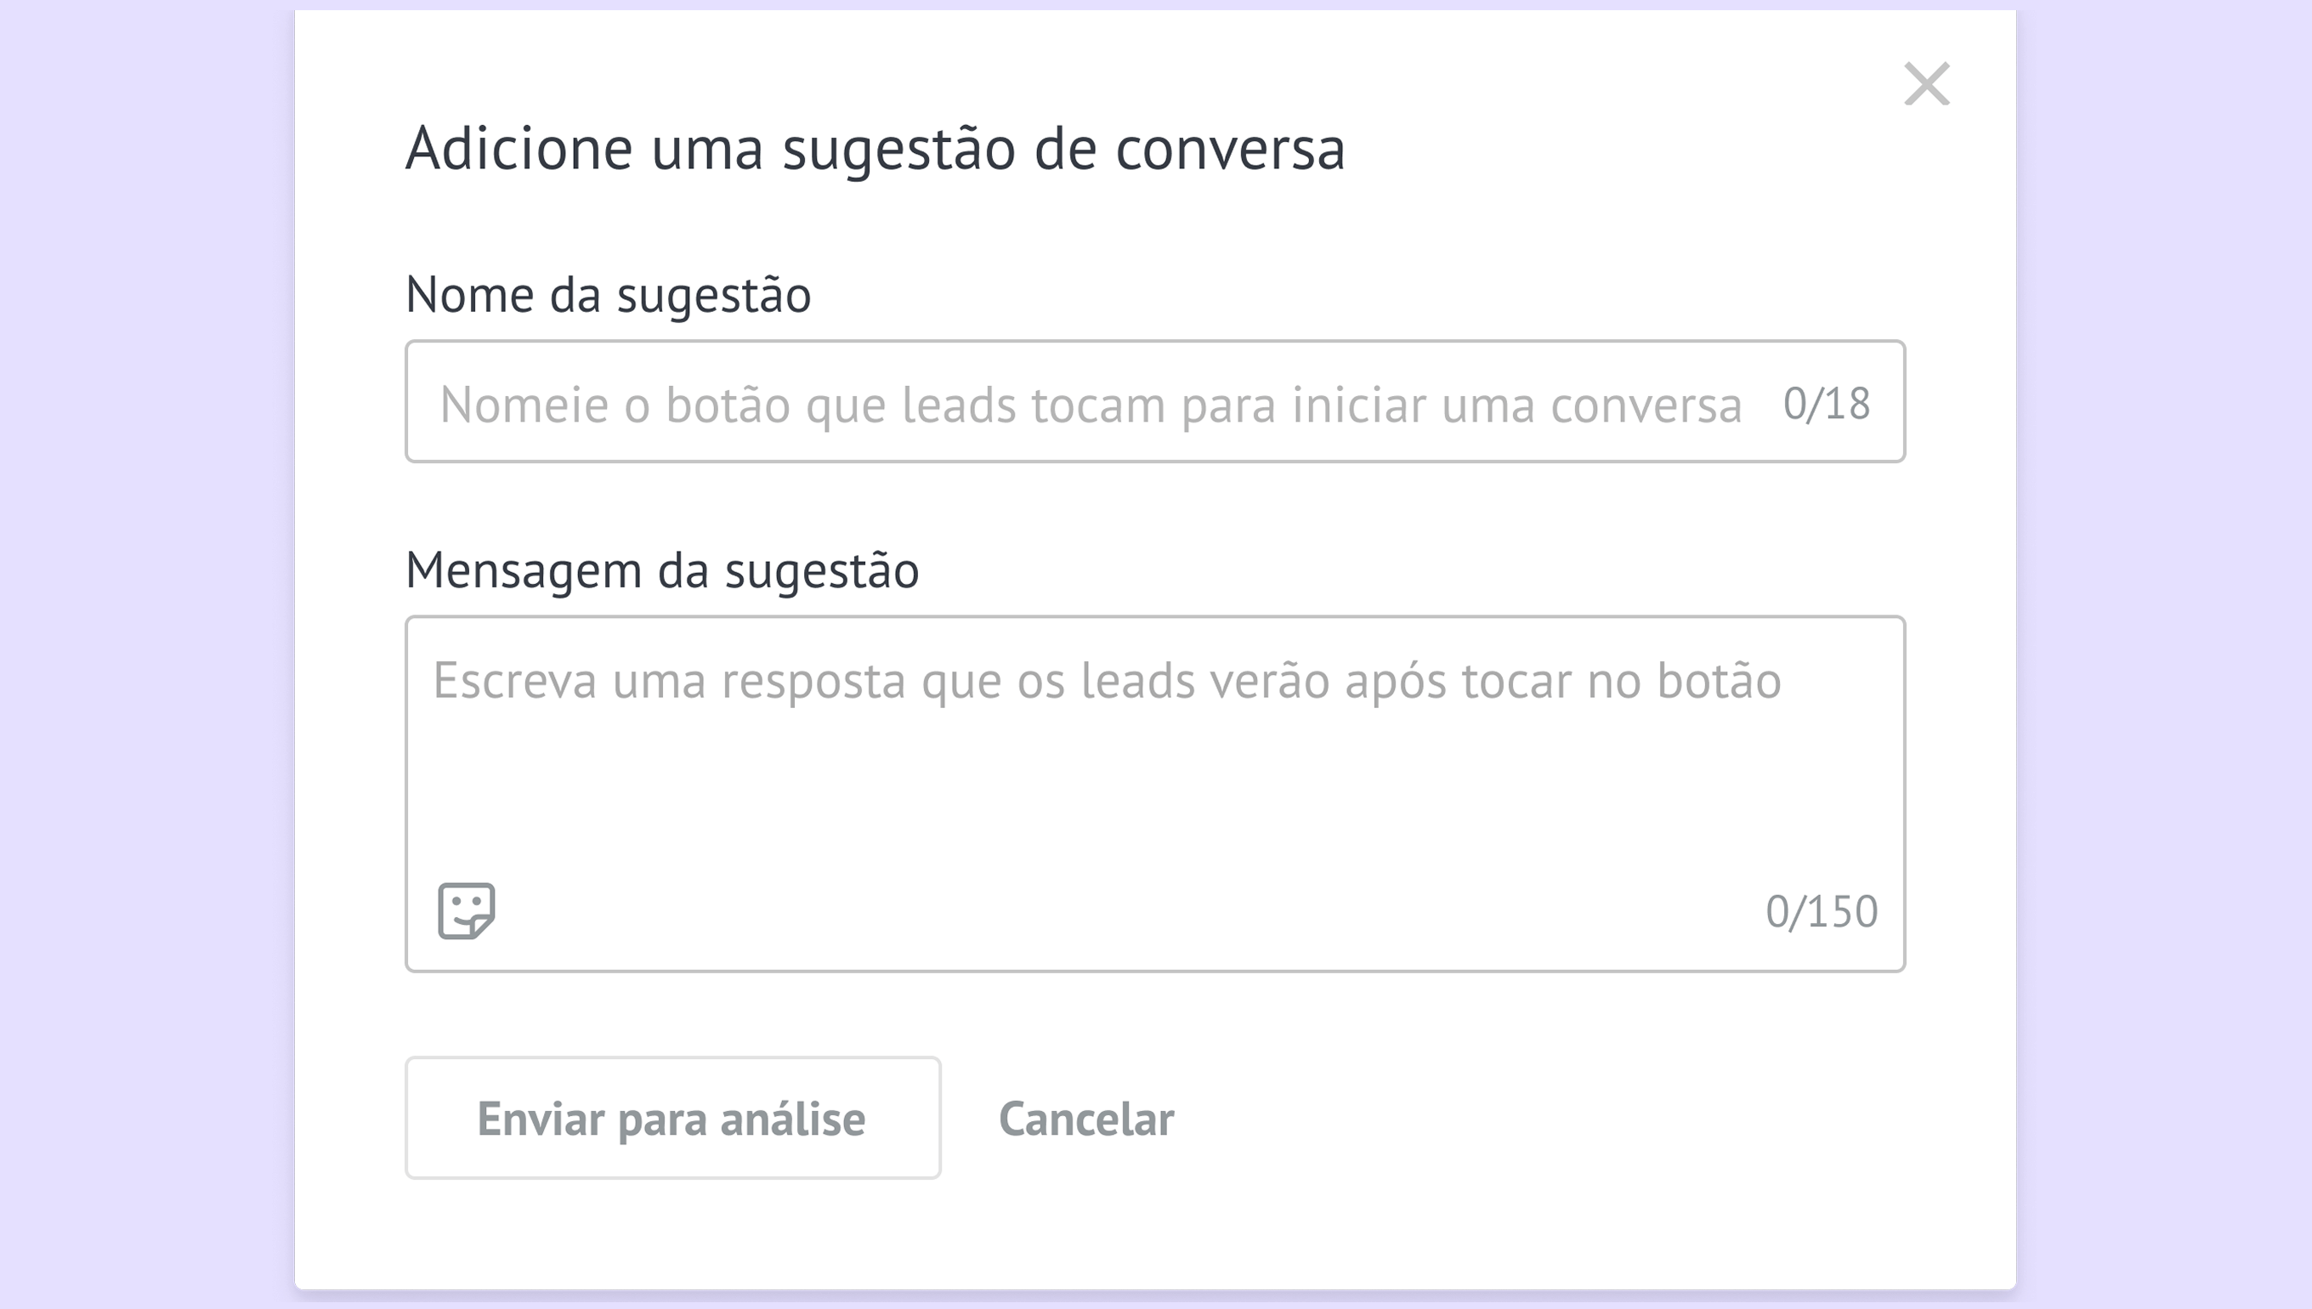
Task: Close the conversation suggestion dialog
Action: coord(1926,84)
